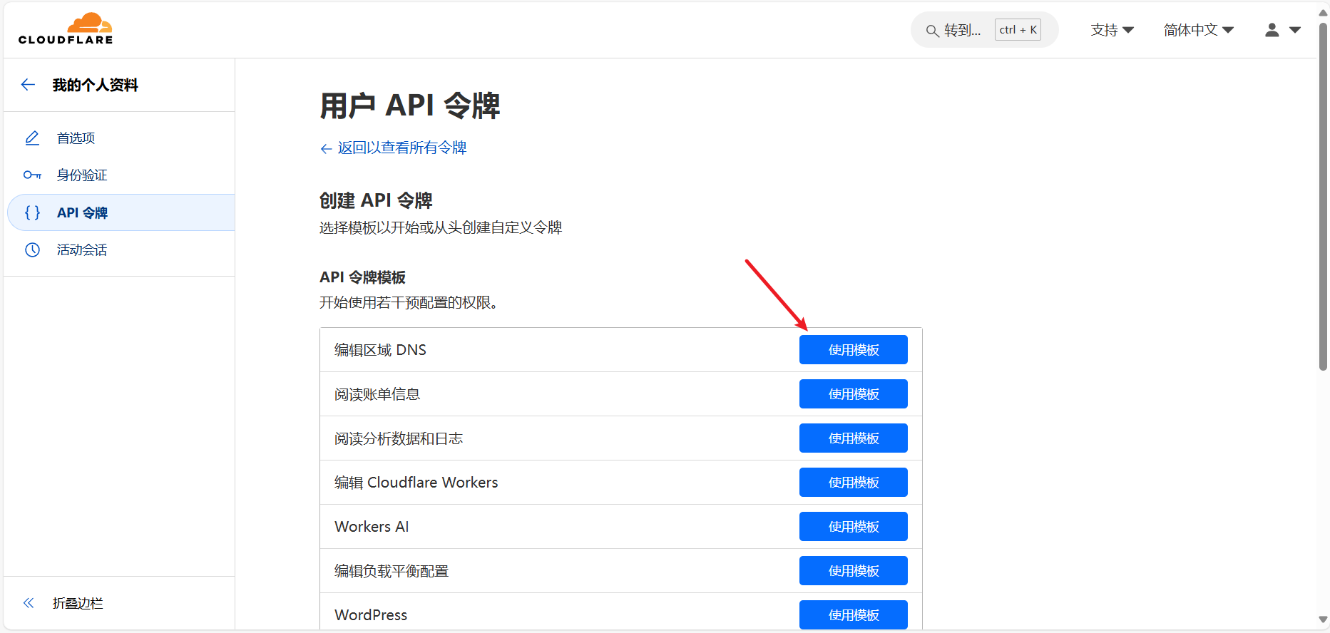
Task: Click the Cloudflare logo
Action: coord(66,29)
